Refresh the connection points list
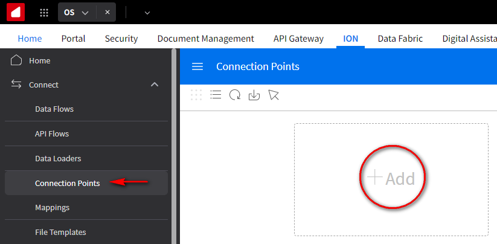497x244 pixels. 235,95
